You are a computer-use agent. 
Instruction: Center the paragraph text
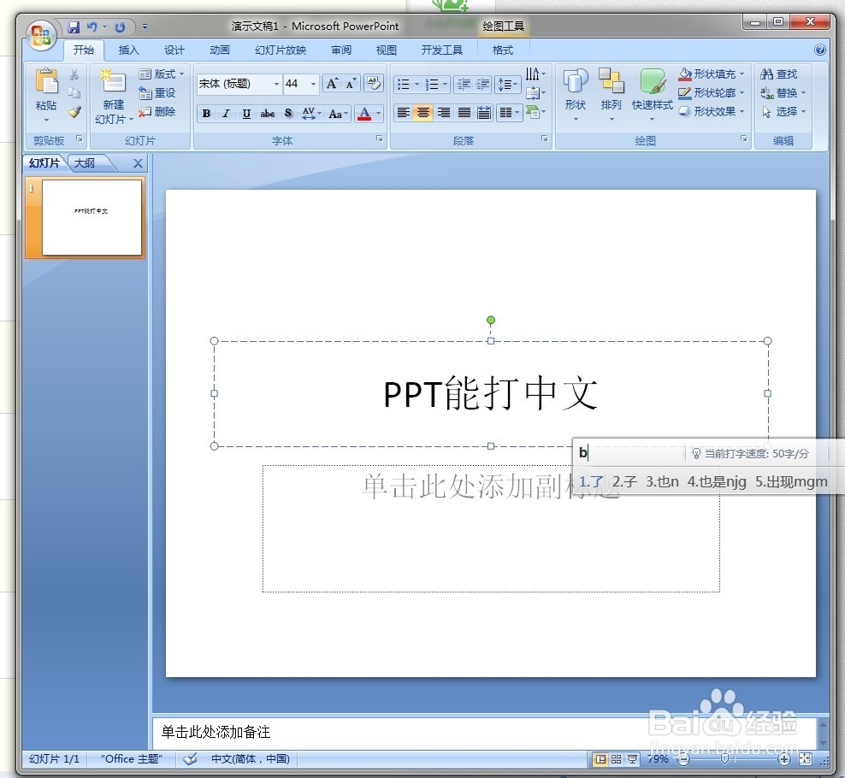[423, 113]
